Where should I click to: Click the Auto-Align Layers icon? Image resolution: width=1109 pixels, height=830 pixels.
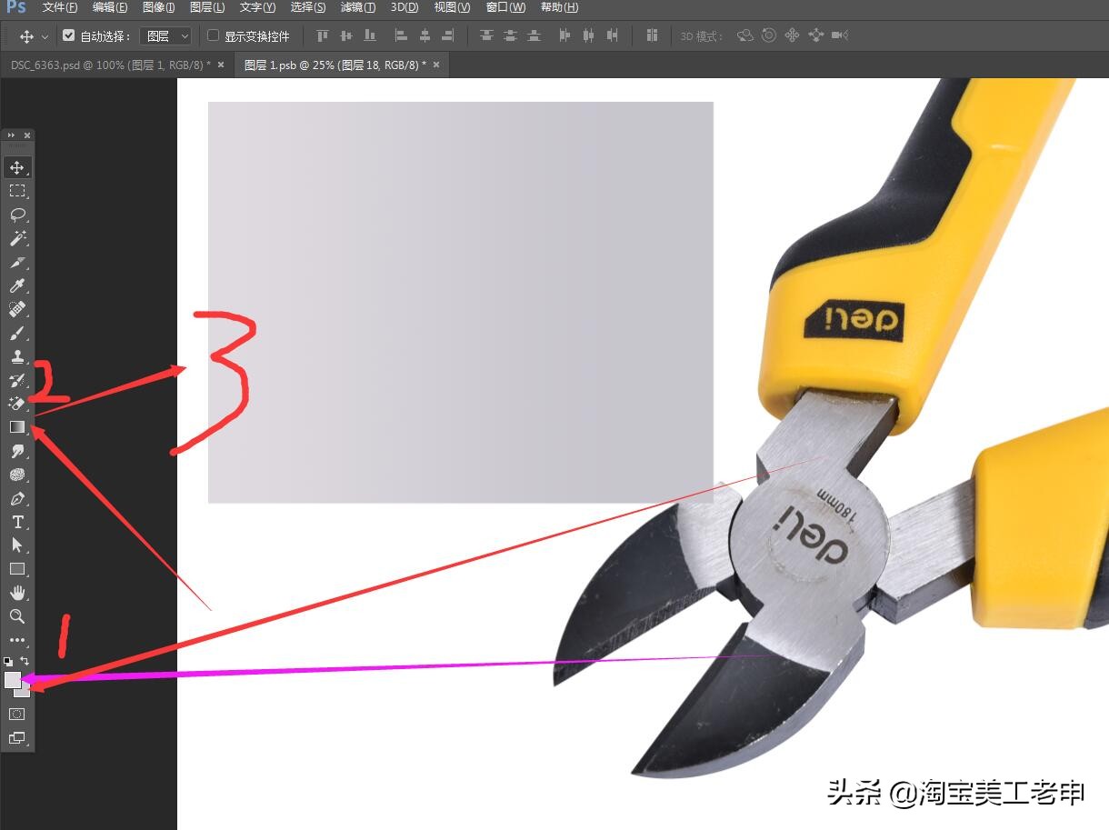point(652,35)
